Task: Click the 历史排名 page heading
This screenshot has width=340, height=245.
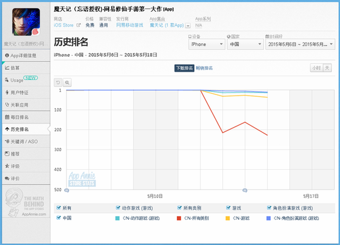Action: tap(71, 42)
